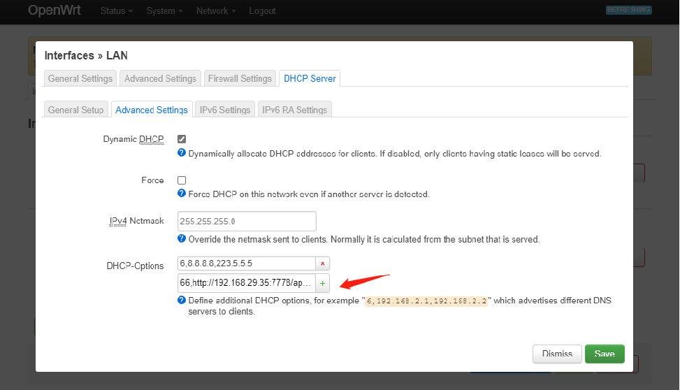Viewport: 680px width, 390px height.
Task: Click the Dynamic DHCP label
Action: pyautogui.click(x=133, y=139)
